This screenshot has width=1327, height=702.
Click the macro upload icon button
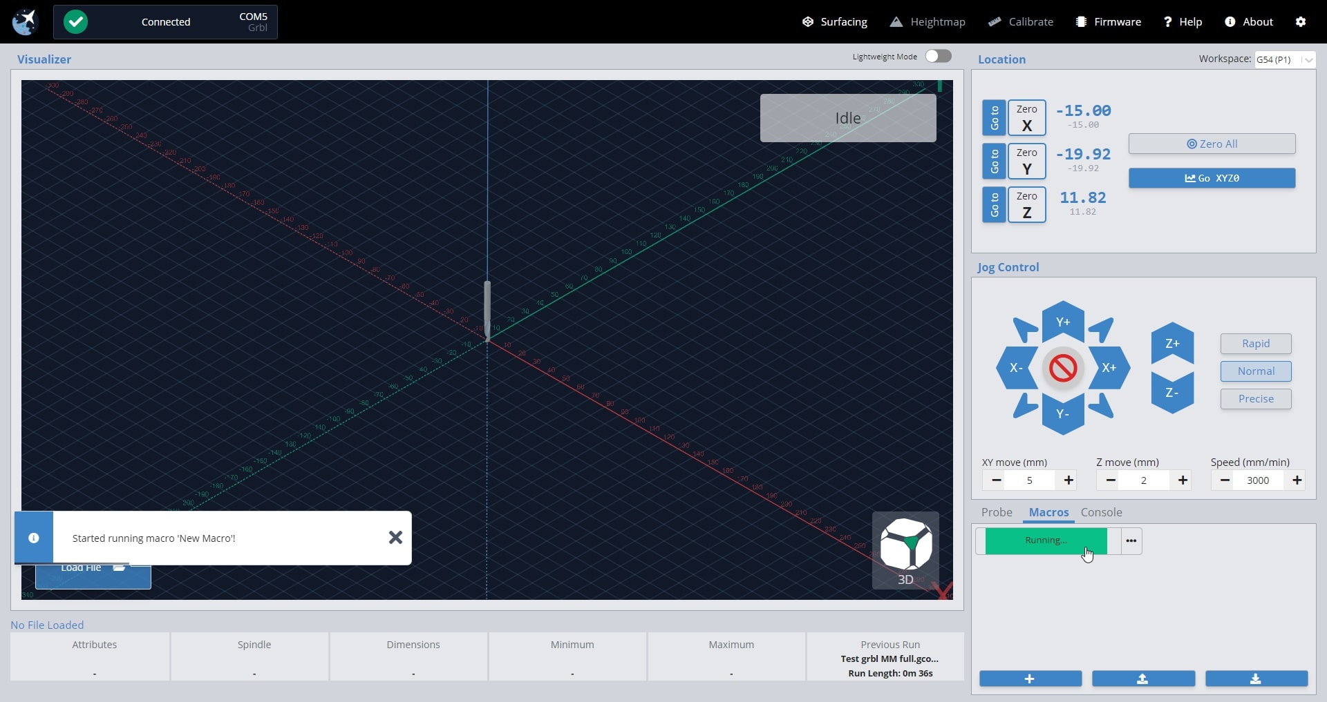pos(1143,679)
